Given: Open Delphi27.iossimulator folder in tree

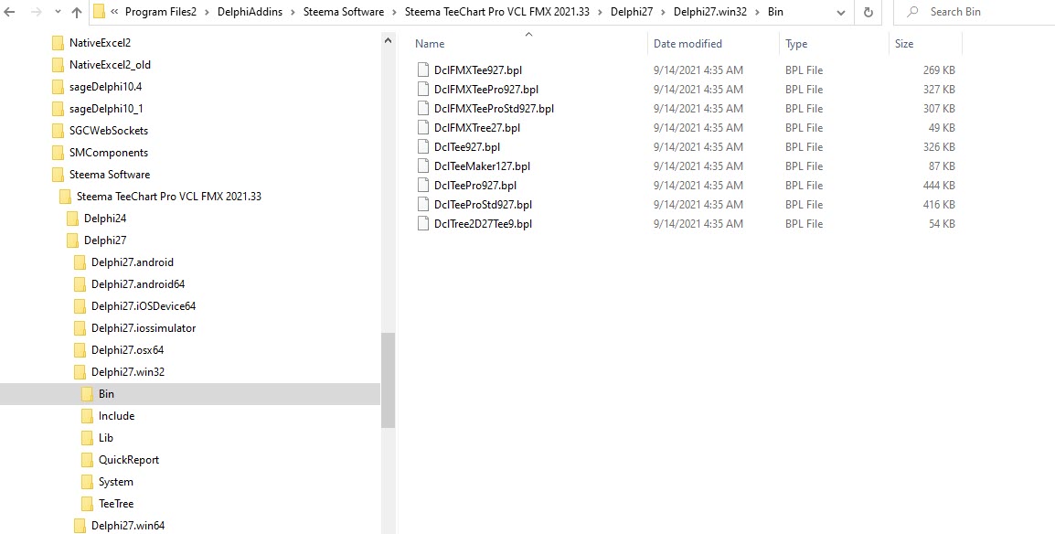Looking at the screenshot, I should pos(144,328).
